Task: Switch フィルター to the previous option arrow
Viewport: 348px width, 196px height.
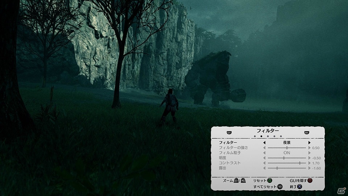Action: click(x=264, y=143)
